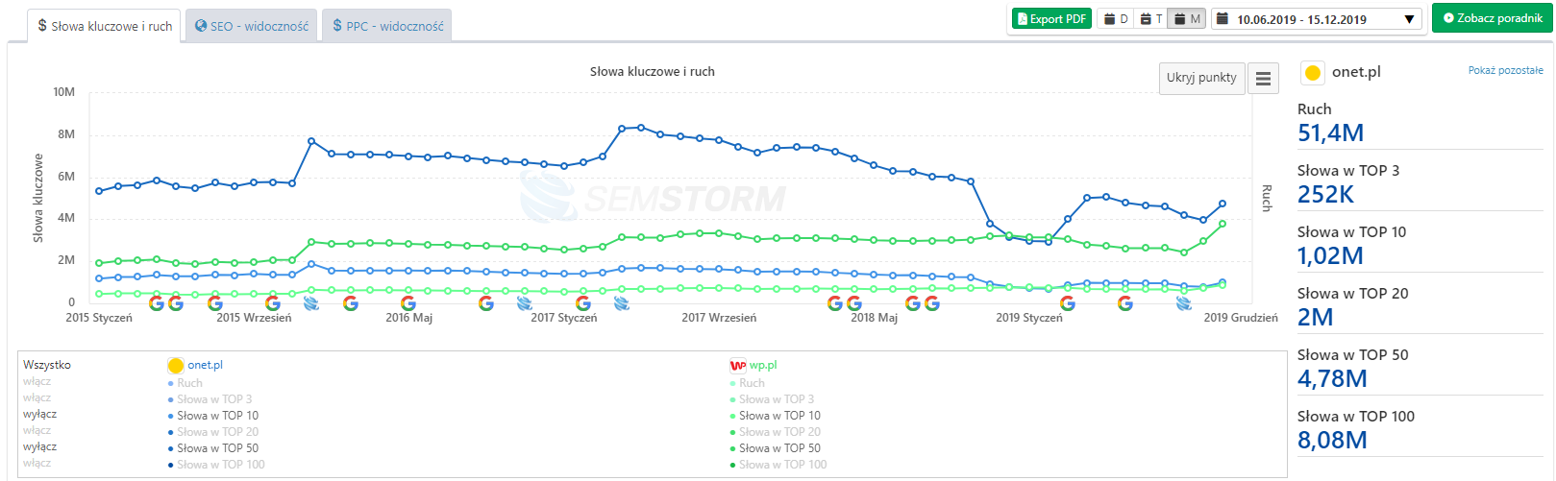Screen dimensions: 1556x481
Task: Select monthly view (M) calendar icon
Action: [x=1187, y=19]
